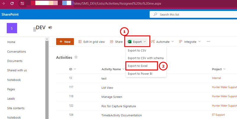Click ID value 122
The height and width of the screenshot is (119, 237).
pos(71,106)
